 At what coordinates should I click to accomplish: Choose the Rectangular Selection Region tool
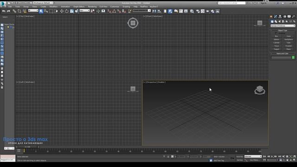(x=51, y=11)
